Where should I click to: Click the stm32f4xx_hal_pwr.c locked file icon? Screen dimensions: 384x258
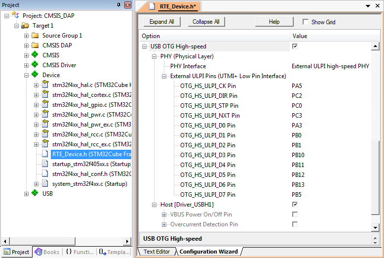click(x=45, y=114)
